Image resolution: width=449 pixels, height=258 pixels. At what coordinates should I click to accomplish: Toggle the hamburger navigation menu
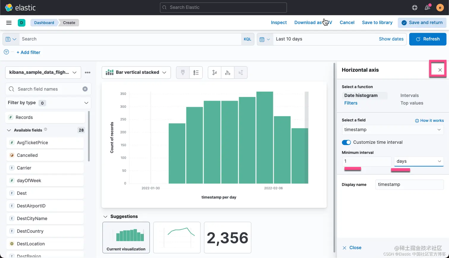pos(9,22)
